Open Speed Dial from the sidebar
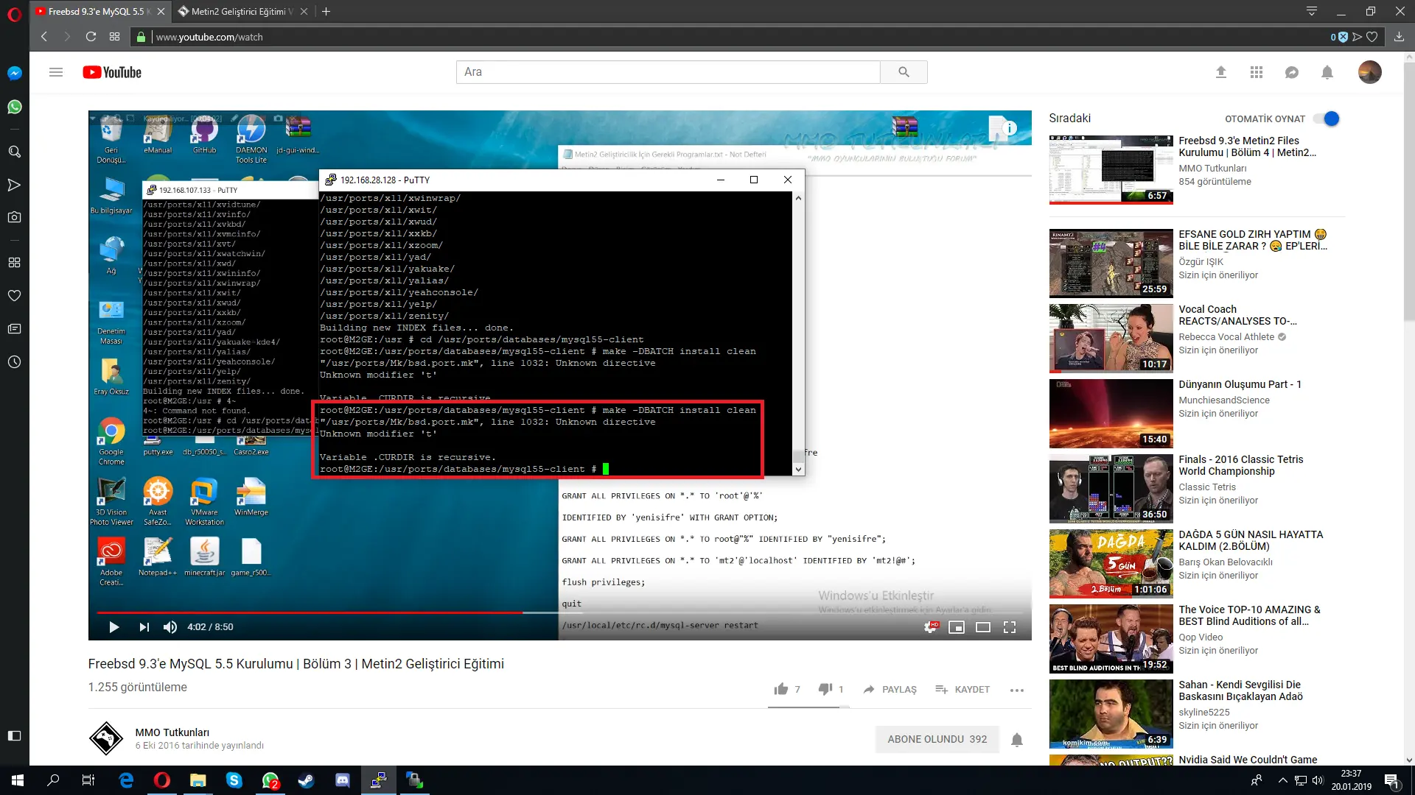 point(14,262)
